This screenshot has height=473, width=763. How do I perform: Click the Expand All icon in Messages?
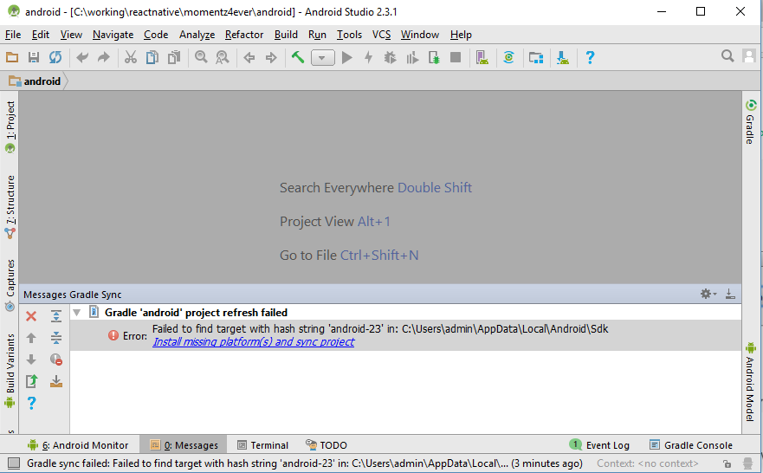point(56,316)
